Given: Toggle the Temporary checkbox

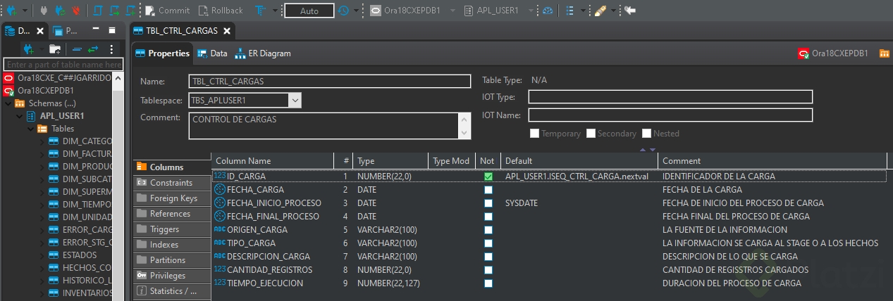Looking at the screenshot, I should point(534,134).
